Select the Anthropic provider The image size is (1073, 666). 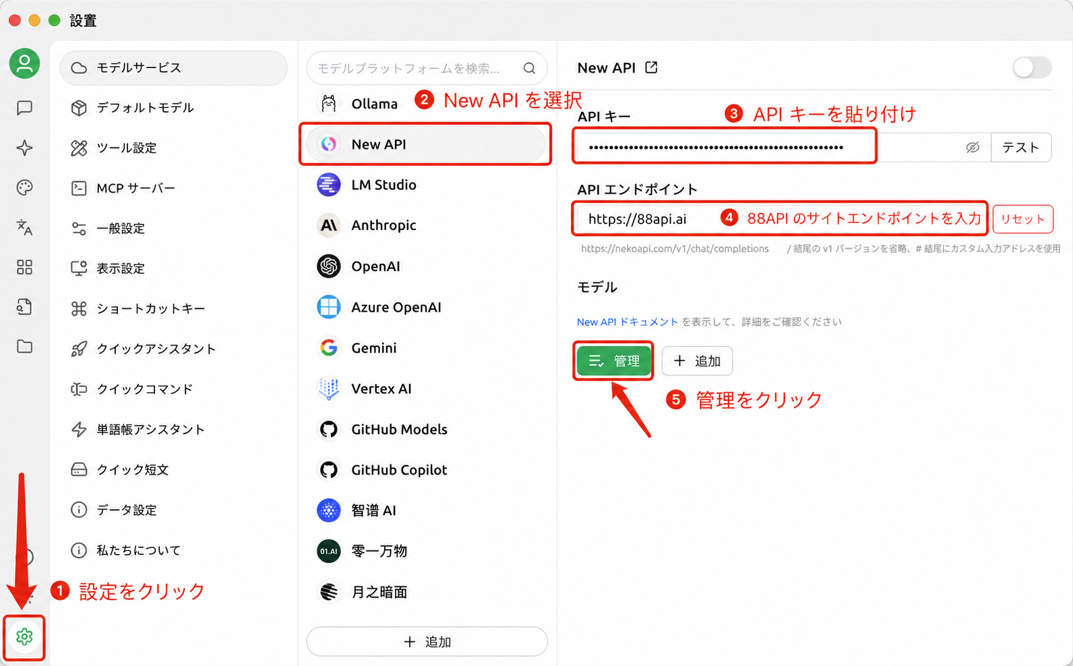427,225
